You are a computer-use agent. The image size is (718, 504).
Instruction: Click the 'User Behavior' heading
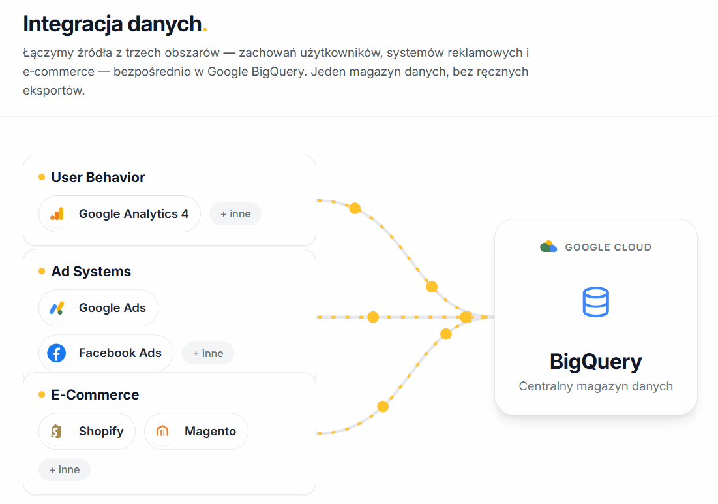(x=98, y=177)
